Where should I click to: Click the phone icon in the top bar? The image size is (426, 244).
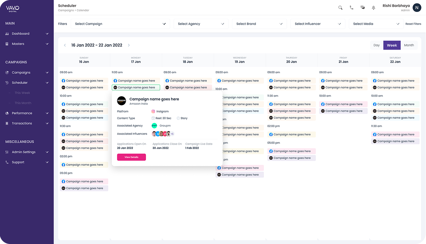351,7
